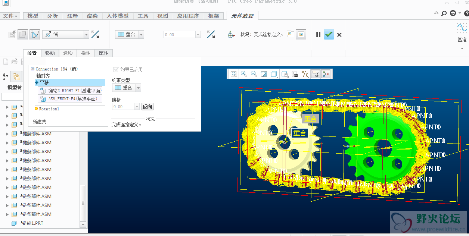
Task: Select the Rotation1 axis entry
Action: point(49,109)
